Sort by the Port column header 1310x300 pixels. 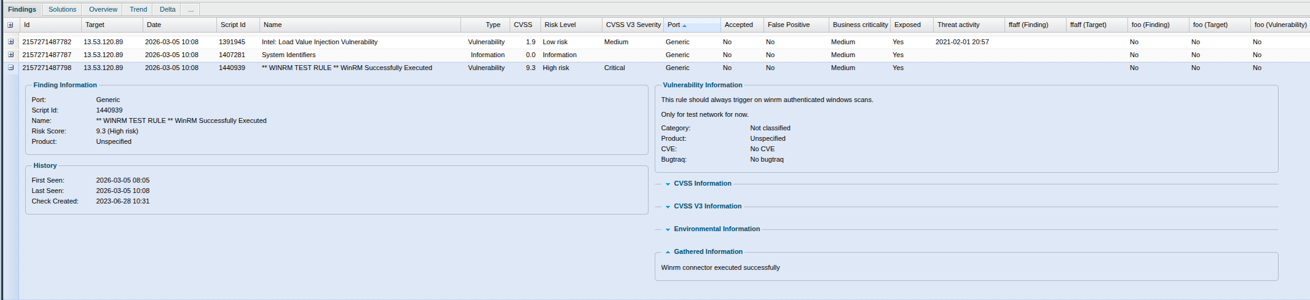(x=674, y=25)
